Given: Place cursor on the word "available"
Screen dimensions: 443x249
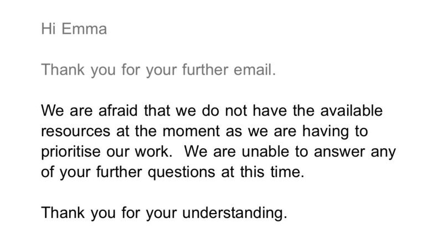Looking at the screenshot, I should coord(353,112).
